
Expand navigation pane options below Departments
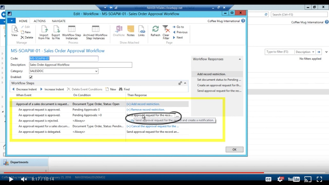coord(46,171)
